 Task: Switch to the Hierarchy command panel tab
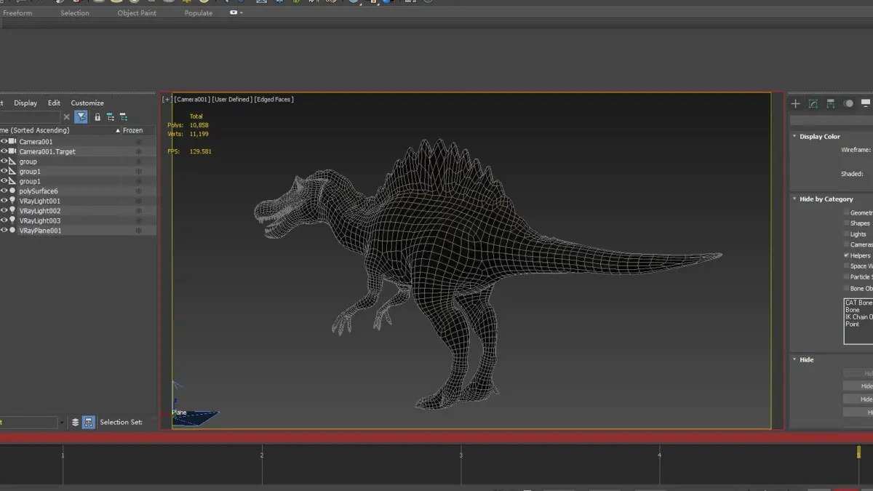click(831, 104)
